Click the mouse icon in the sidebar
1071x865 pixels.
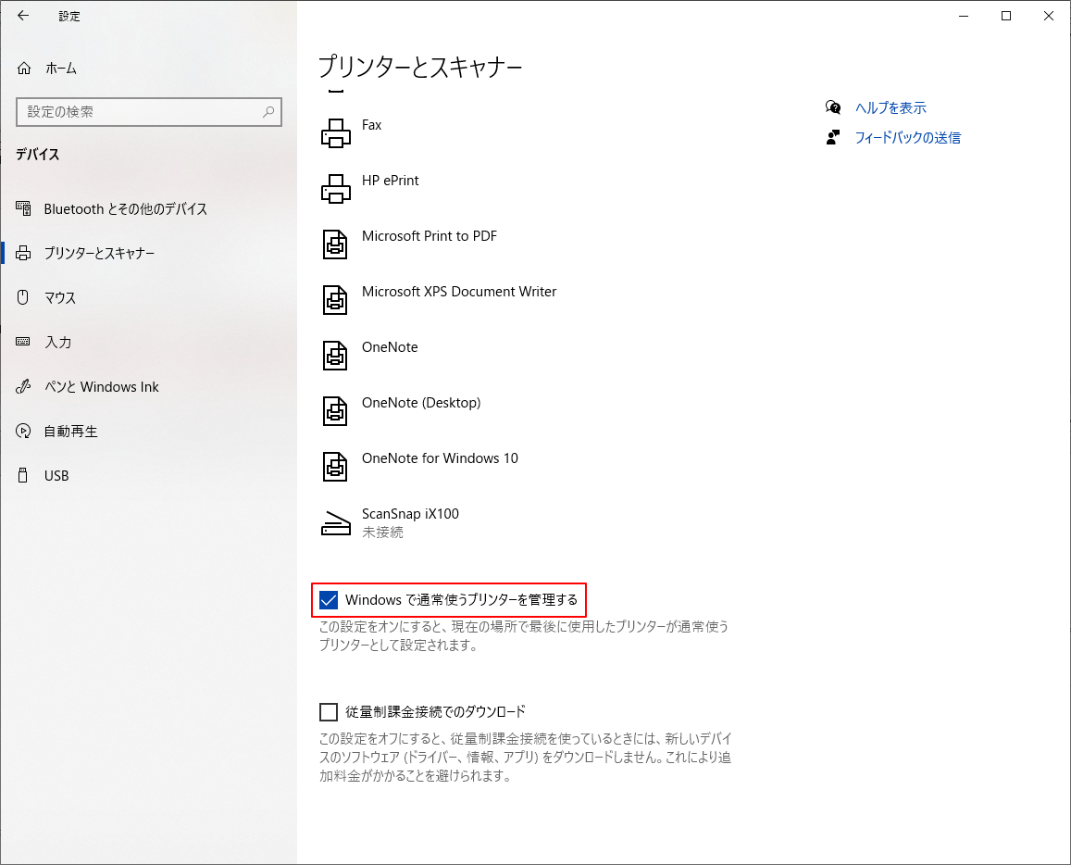coord(23,297)
